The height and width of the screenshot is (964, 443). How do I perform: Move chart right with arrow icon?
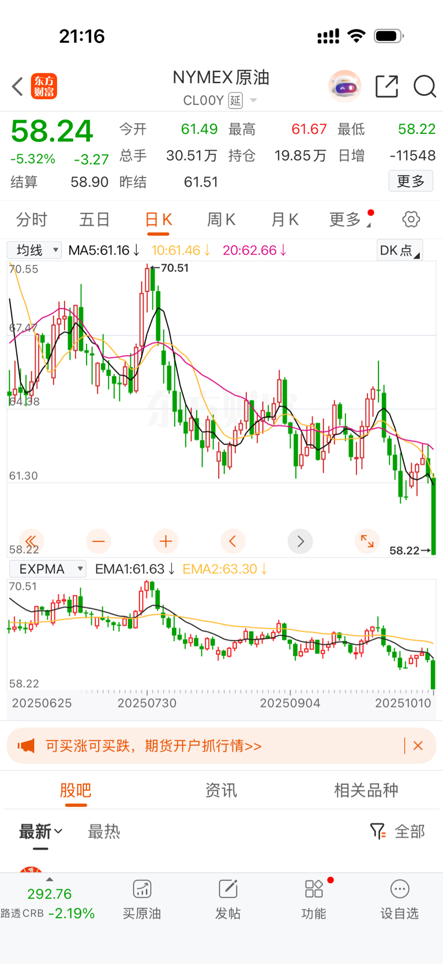[301, 541]
